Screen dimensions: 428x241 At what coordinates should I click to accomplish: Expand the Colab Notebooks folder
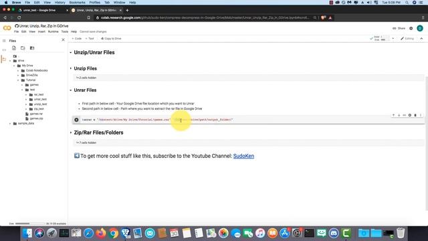tap(18, 70)
